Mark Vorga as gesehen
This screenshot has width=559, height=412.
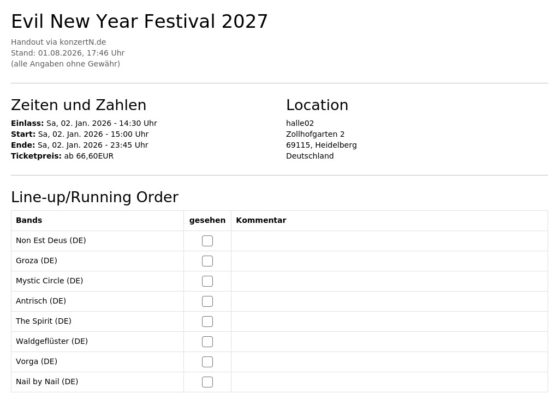pyautogui.click(x=207, y=362)
